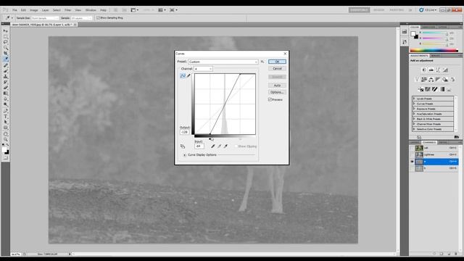Add a Levels adjustment from Adjustments panel
Screen dimensions: 464x261
[x=431, y=70]
